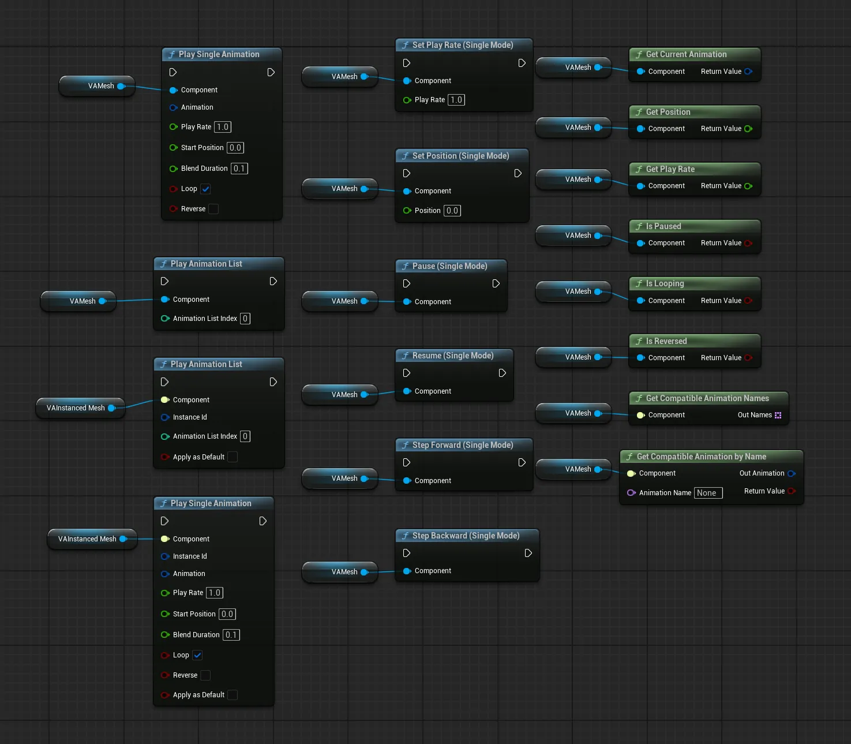Click the Out Names pin on Get Compatible Animation Names
The width and height of the screenshot is (851, 744).
click(779, 415)
